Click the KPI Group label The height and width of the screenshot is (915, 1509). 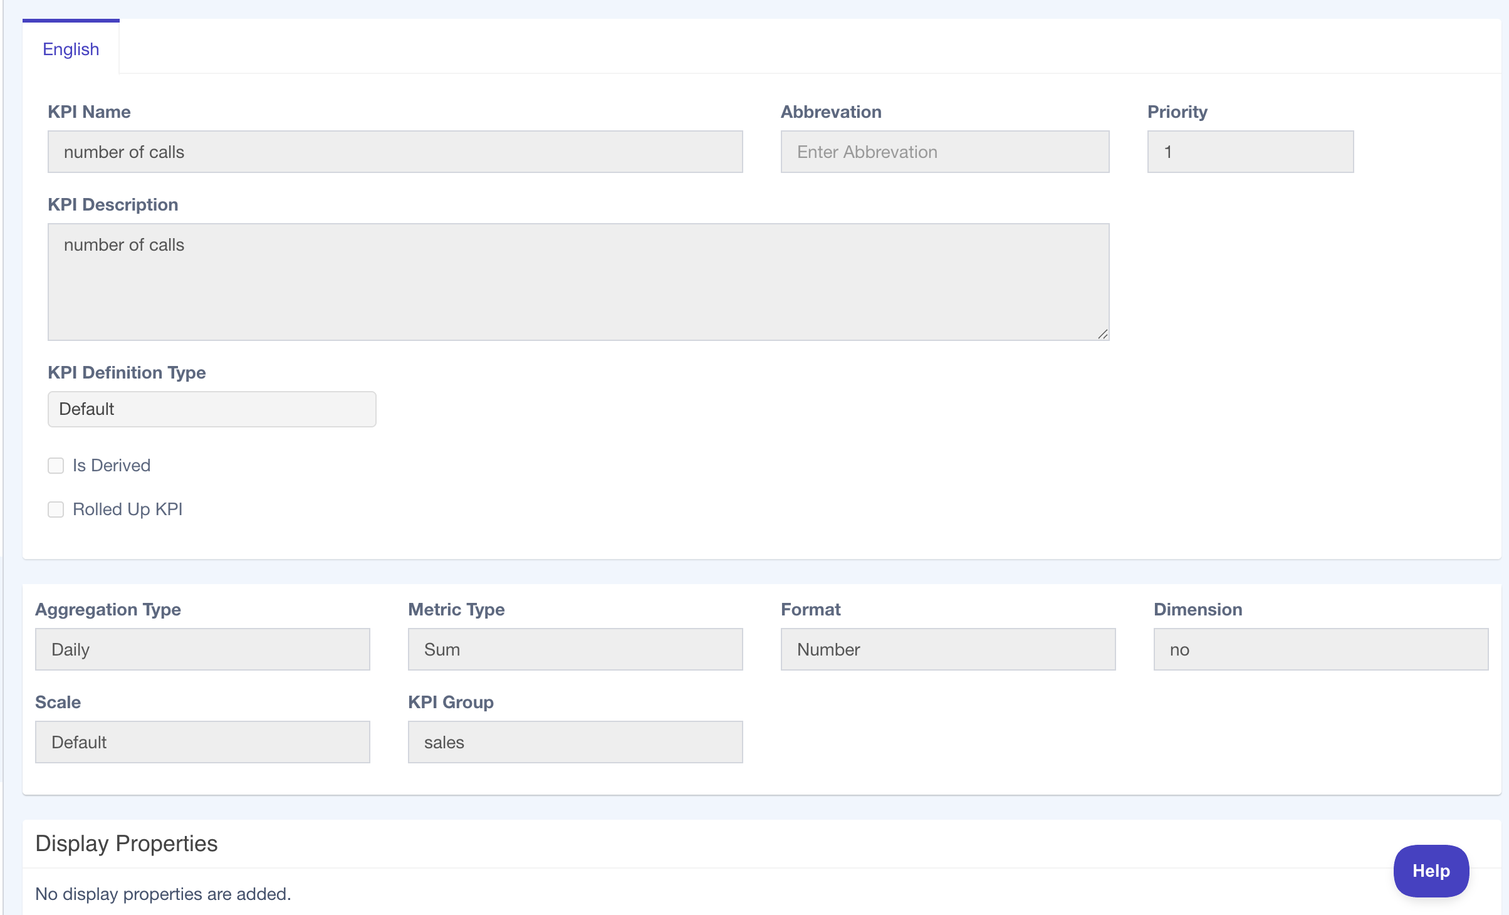coord(451,702)
